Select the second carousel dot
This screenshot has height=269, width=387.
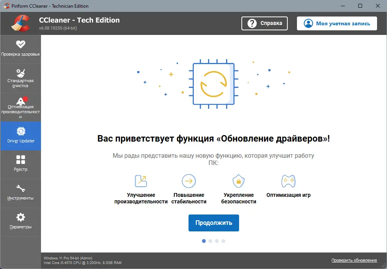[210, 241]
